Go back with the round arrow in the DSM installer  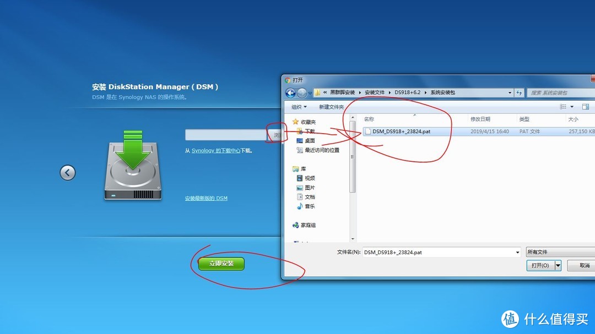(x=68, y=173)
